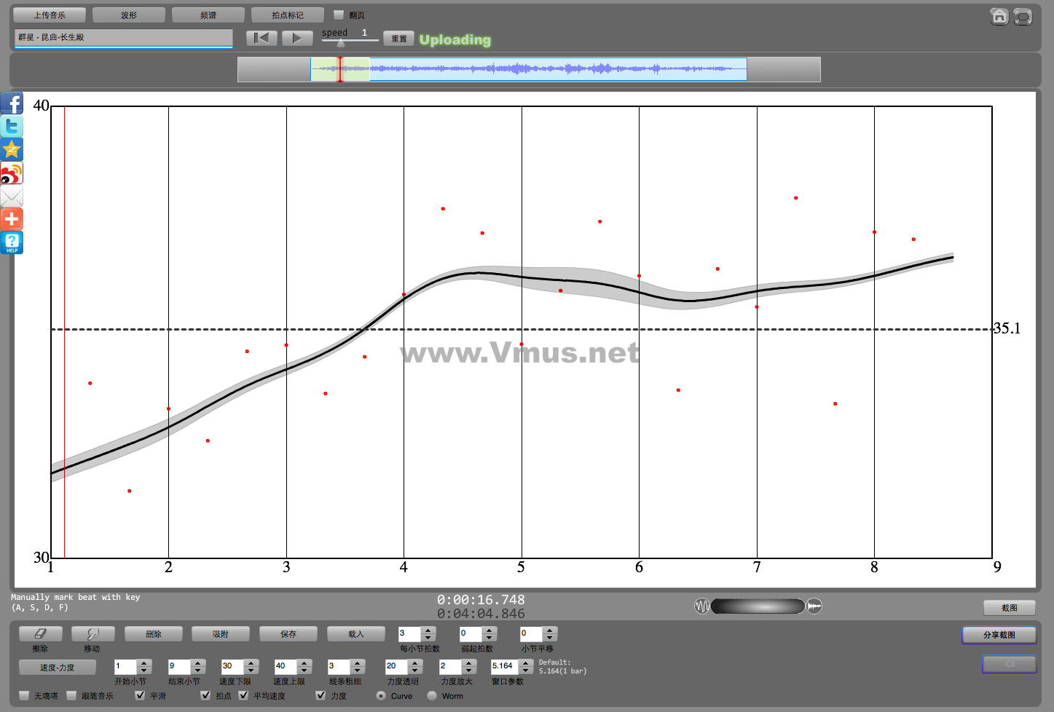The height and width of the screenshot is (712, 1054).
Task: Toggle the 平滑 smoothing checkbox
Action: coord(141,695)
